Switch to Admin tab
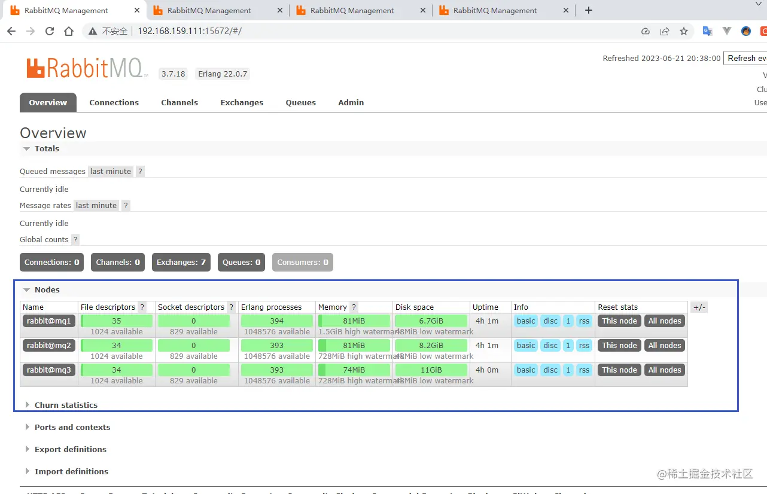 pos(351,103)
